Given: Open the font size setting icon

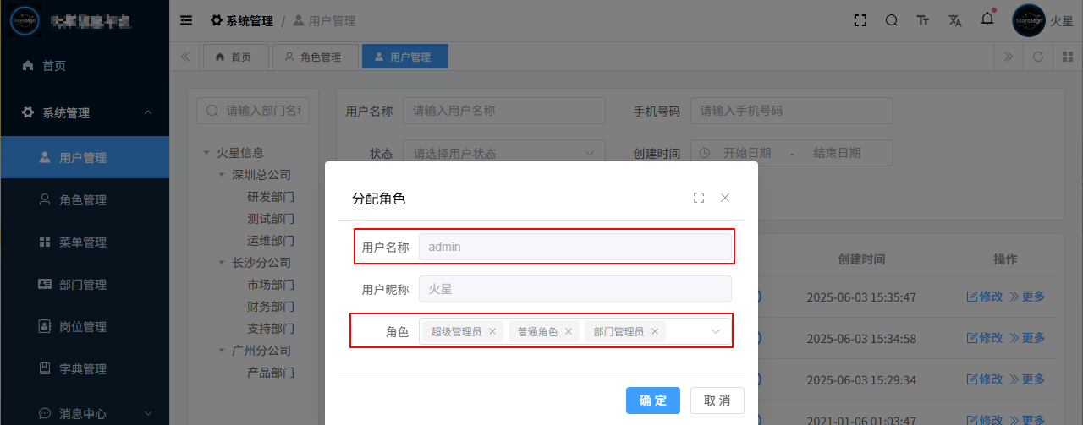Looking at the screenshot, I should (x=923, y=20).
